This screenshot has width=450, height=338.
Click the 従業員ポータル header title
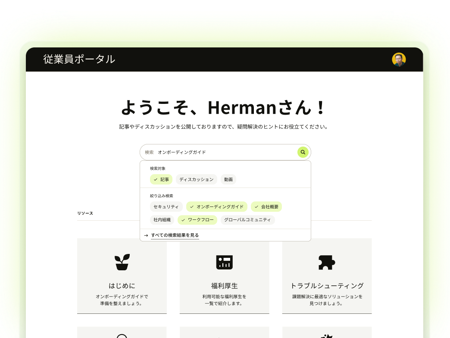point(79,60)
